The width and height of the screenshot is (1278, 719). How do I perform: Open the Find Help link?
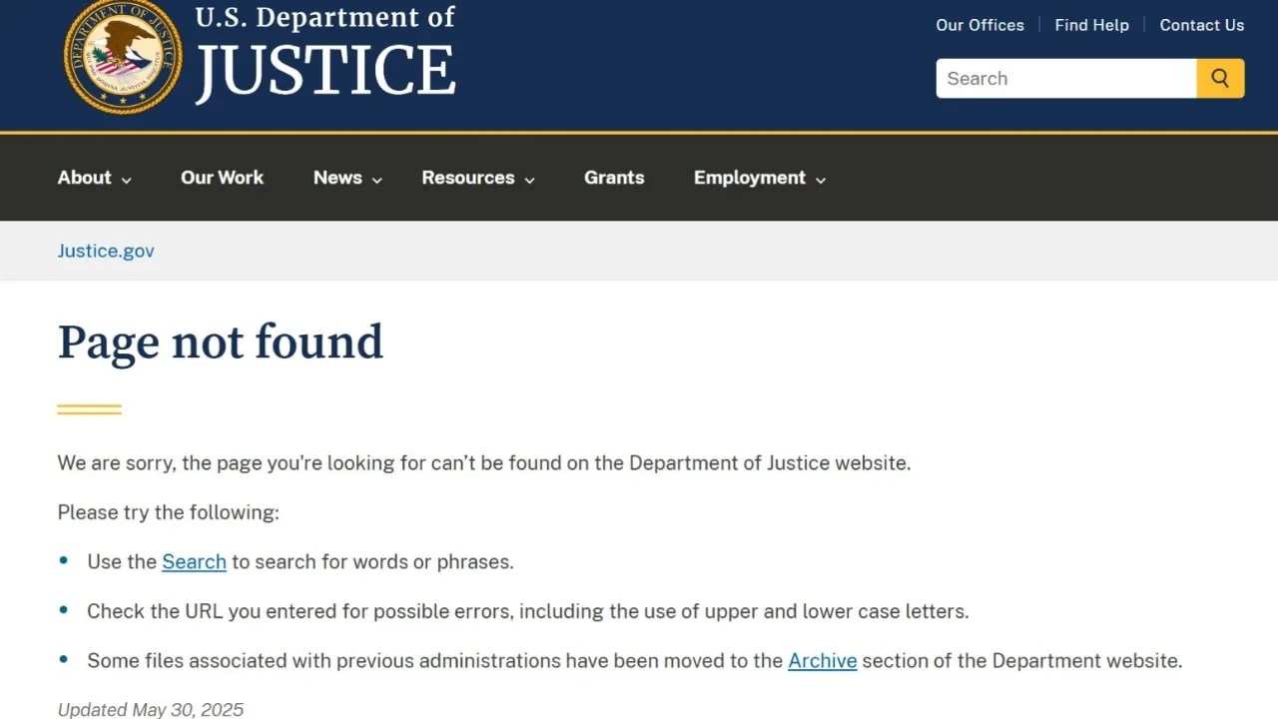pyautogui.click(x=1091, y=25)
